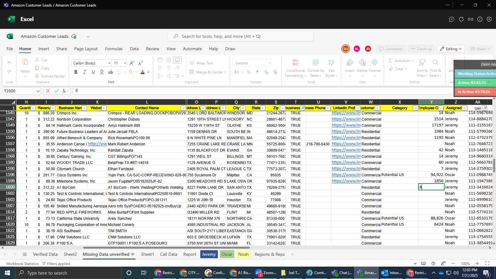Screen dimensions: 496x279
Task: Open the General number format dropdown
Action: [x=270, y=63]
